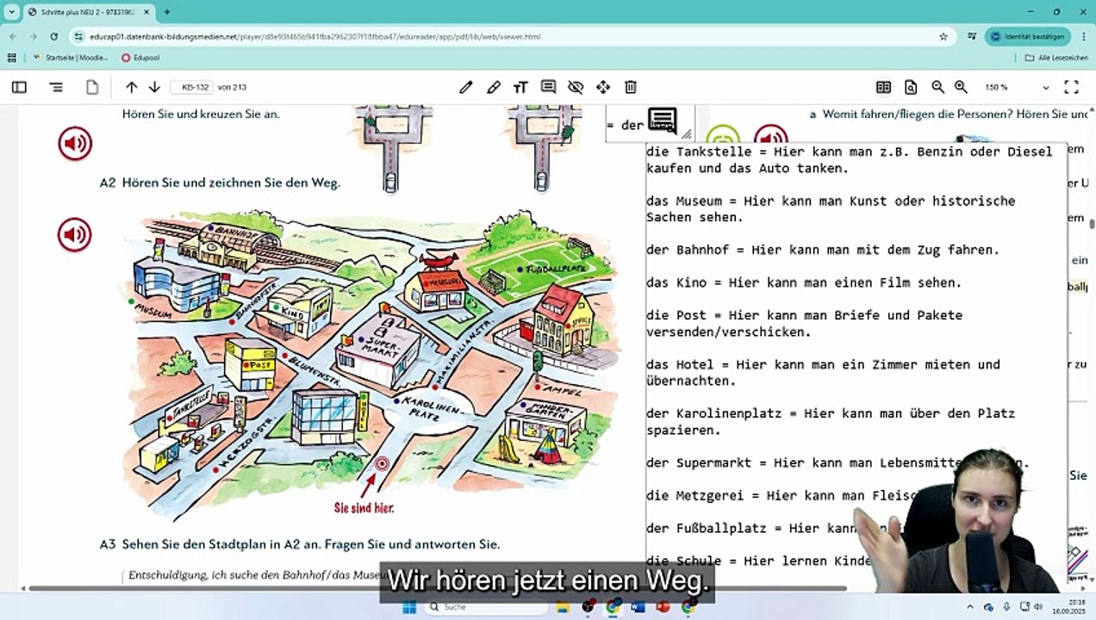1096x620 pixels.
Task: Go to previous page with up arrow
Action: pyautogui.click(x=131, y=87)
